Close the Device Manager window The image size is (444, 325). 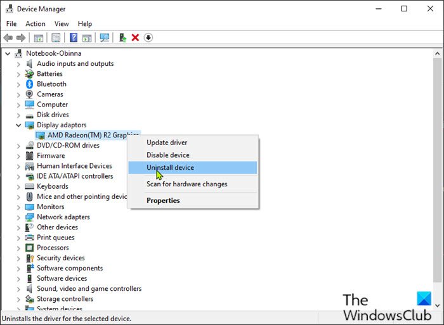point(430,9)
